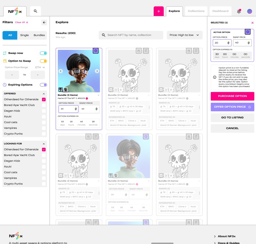256x244 pixels.
Task: Toggle the Swap now switch
Action: tap(43, 53)
